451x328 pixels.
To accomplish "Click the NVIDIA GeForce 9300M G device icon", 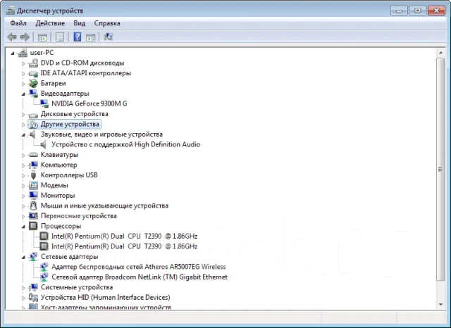I will point(44,103).
